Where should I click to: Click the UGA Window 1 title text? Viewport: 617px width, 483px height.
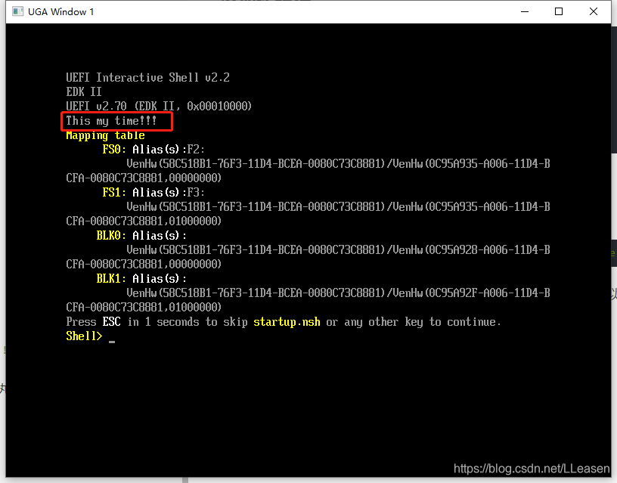click(58, 11)
